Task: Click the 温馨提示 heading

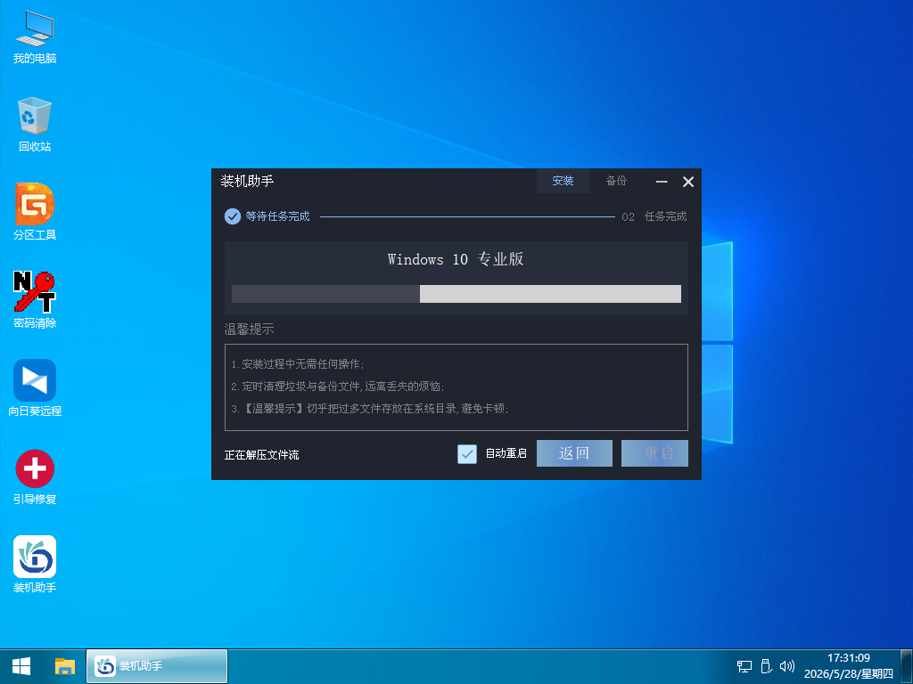Action: 250,330
